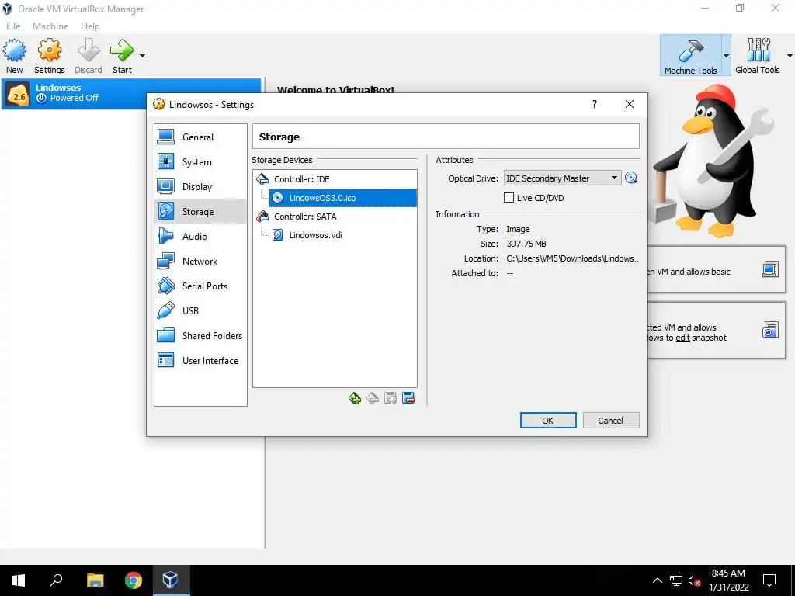Open User Interface settings category
The image size is (795, 596).
(200, 360)
